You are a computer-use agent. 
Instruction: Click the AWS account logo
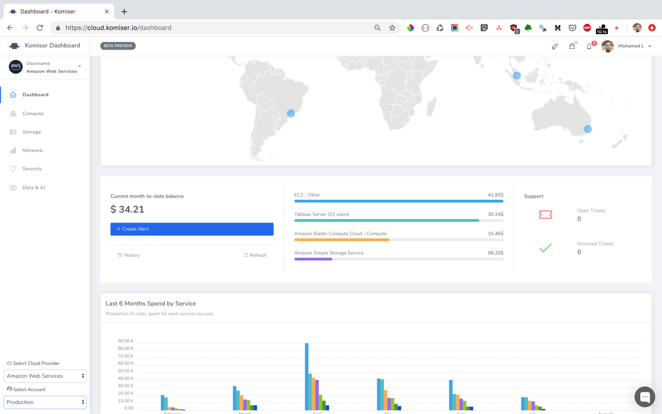coord(16,67)
